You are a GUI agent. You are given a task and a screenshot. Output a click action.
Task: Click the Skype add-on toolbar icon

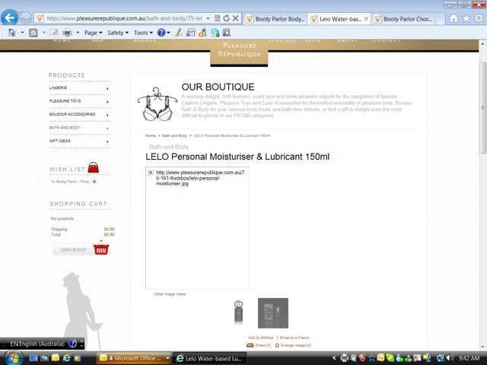215,32
